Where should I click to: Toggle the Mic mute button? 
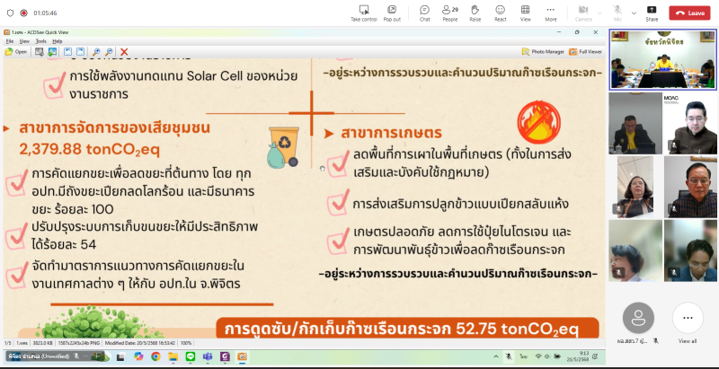[617, 12]
